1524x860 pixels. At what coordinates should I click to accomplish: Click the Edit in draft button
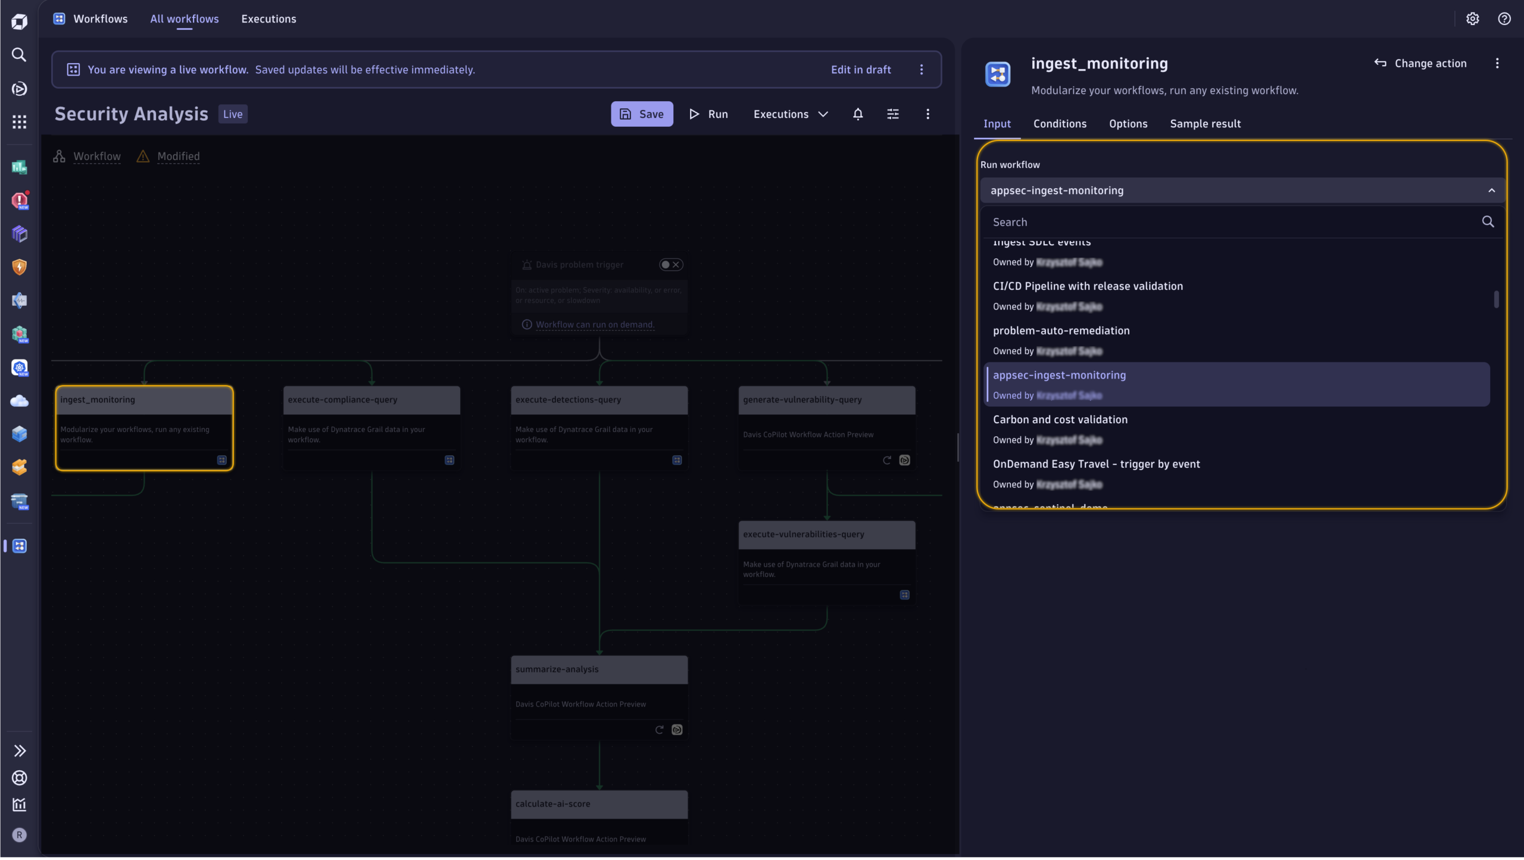(860, 69)
